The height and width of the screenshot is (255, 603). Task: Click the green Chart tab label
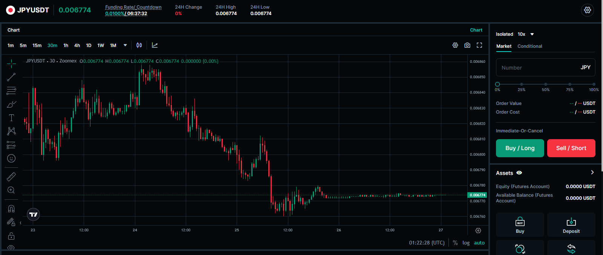tap(476, 30)
